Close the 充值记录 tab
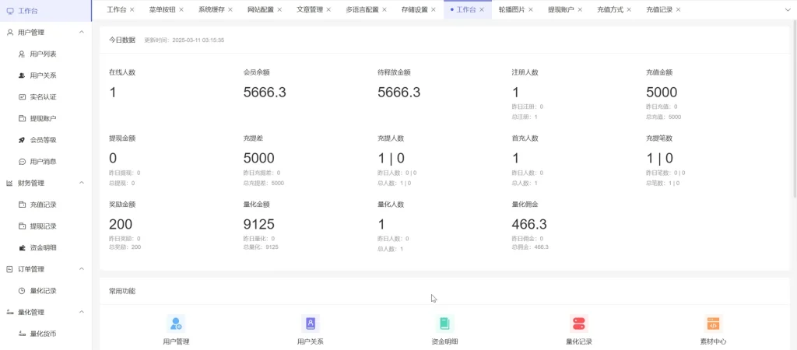The height and width of the screenshot is (350, 797). [678, 9]
